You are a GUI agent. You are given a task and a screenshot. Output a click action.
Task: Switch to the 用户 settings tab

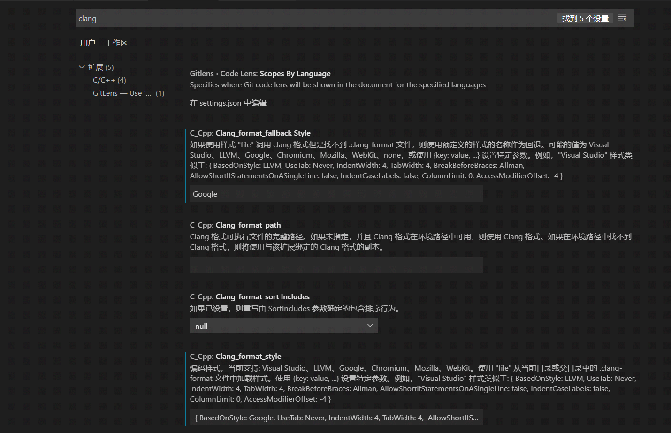[88, 43]
